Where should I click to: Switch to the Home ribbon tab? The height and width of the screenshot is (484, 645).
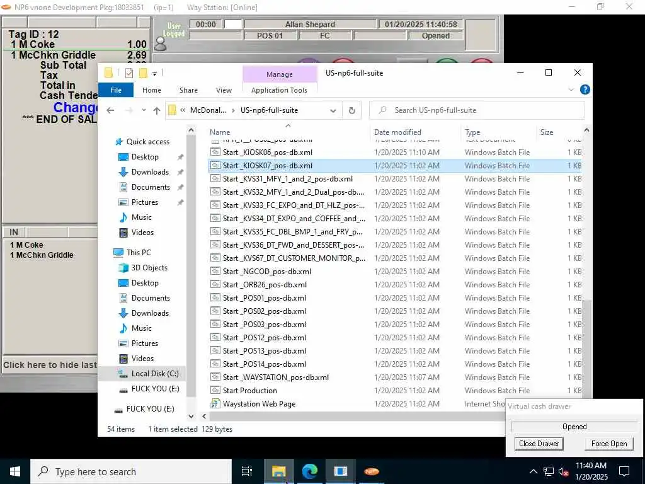click(152, 90)
